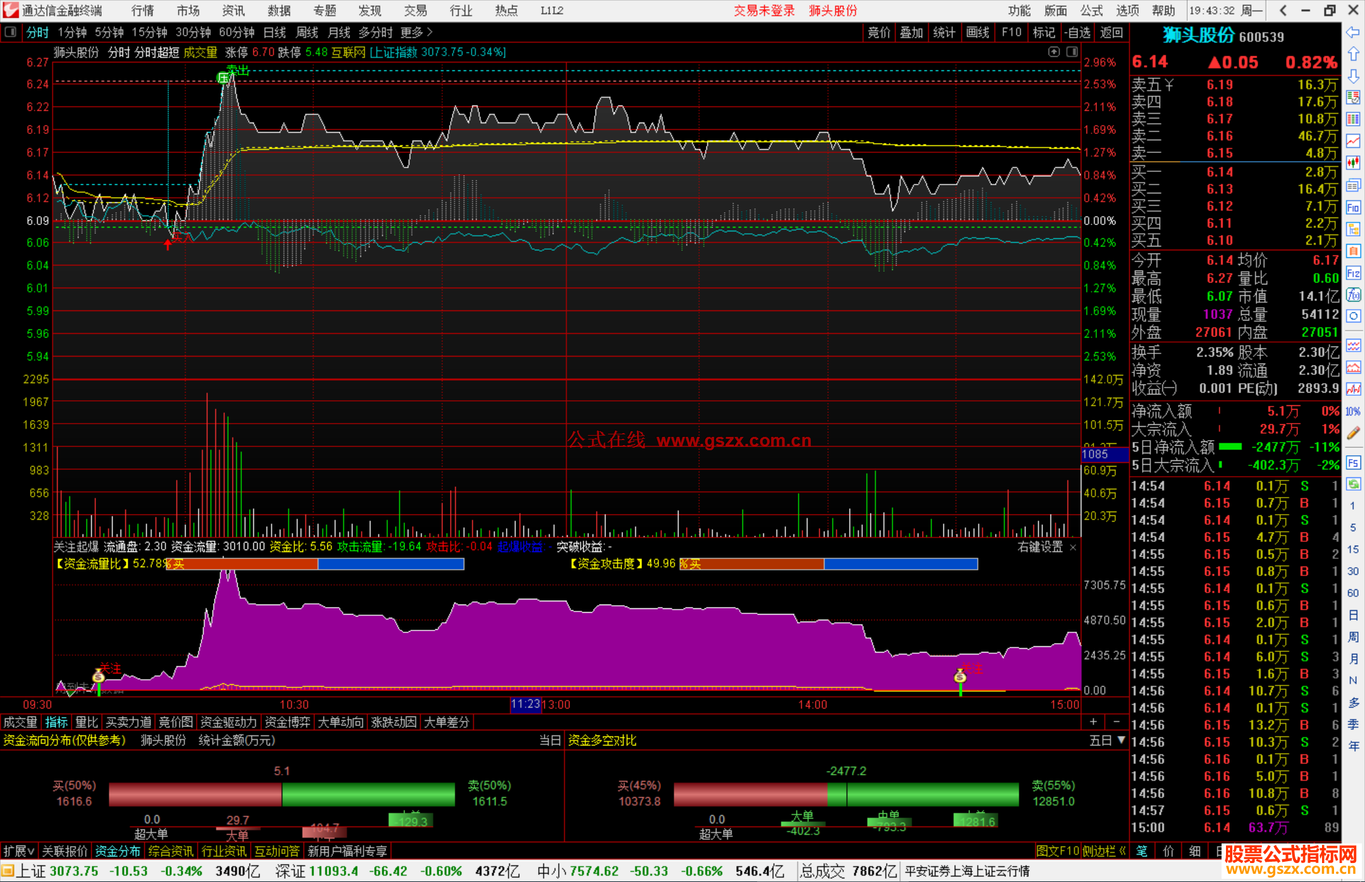Click 交易未登录 login link

click(764, 10)
